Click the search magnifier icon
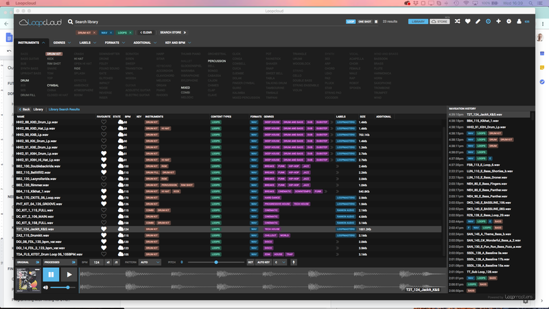This screenshot has height=309, width=549. point(71,22)
